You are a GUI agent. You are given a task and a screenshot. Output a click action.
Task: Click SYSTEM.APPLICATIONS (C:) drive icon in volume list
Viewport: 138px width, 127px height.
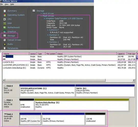[x=4, y=65]
